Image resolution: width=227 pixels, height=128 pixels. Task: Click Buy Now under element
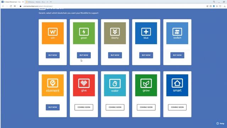(53, 107)
